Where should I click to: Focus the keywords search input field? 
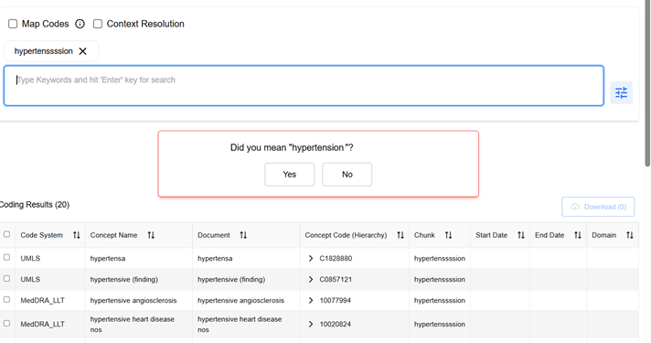(304, 86)
